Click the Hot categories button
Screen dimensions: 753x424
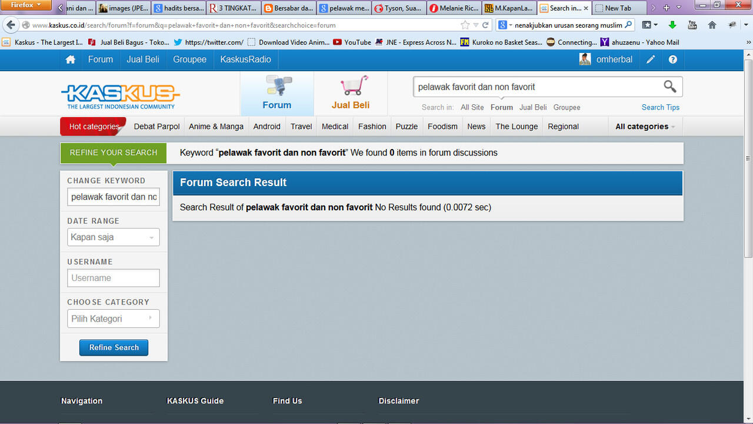click(x=94, y=127)
